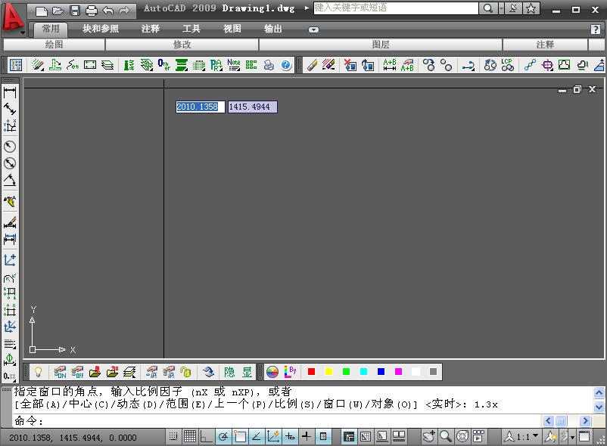Click the blue grid settings icon

click(16, 65)
